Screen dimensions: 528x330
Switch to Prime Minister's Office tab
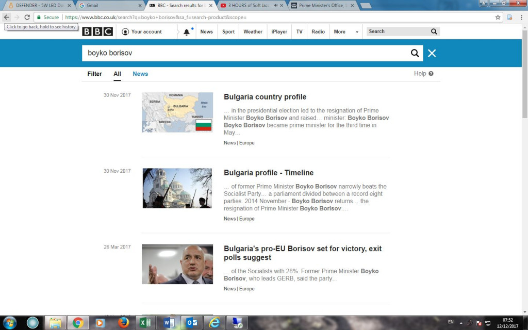click(322, 5)
